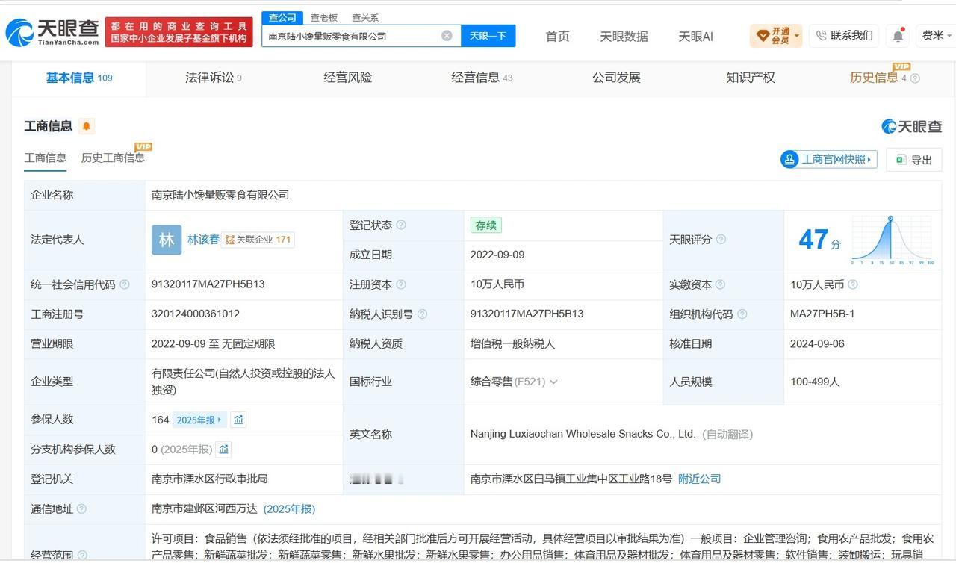The width and height of the screenshot is (956, 563).
Task: Click the 天眼一下 search button
Action: 488,35
